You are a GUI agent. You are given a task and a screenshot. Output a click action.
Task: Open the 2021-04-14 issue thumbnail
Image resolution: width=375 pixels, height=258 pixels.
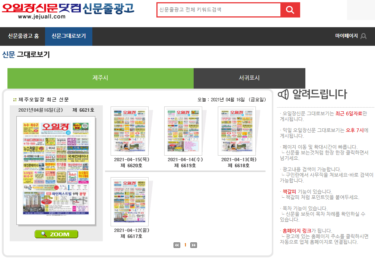point(183,131)
